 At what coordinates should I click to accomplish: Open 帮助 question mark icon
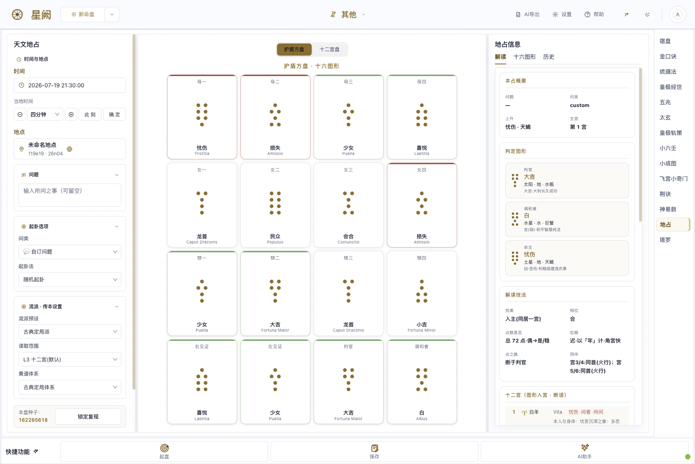(x=587, y=14)
